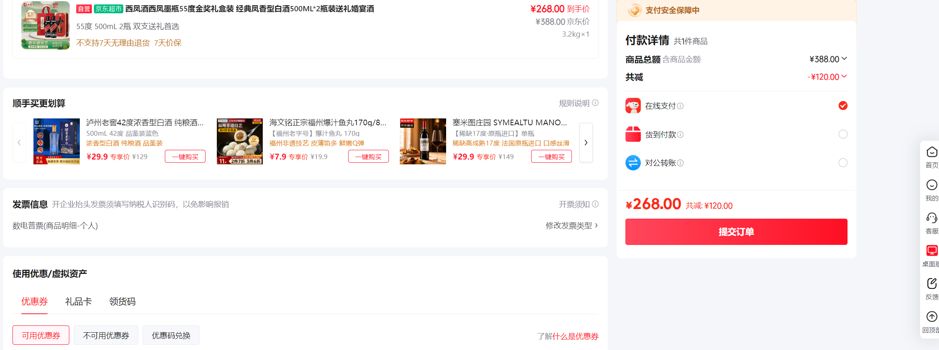
Task: Click the info icon next to 货到付款
Action: [680, 135]
